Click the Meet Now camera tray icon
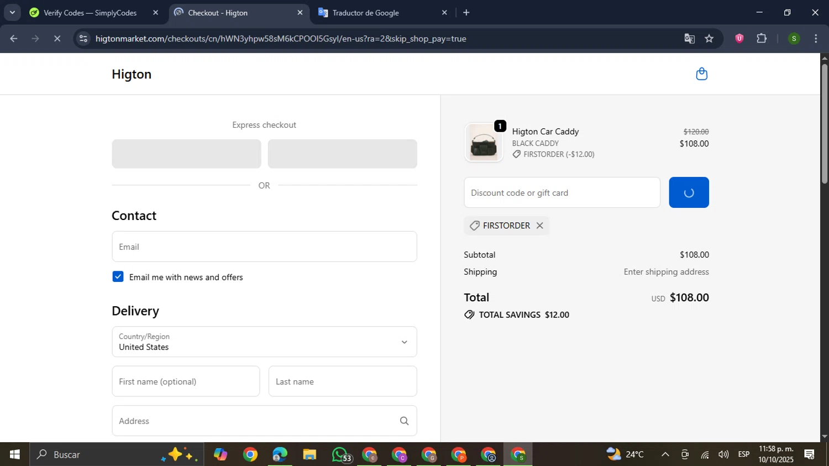 pos(685,454)
